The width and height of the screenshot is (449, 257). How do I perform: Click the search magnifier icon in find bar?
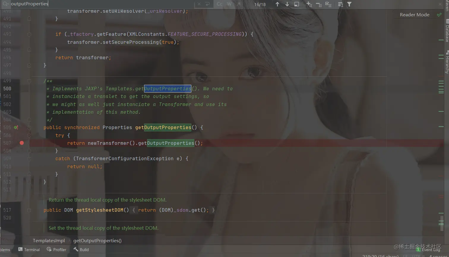[5, 4]
